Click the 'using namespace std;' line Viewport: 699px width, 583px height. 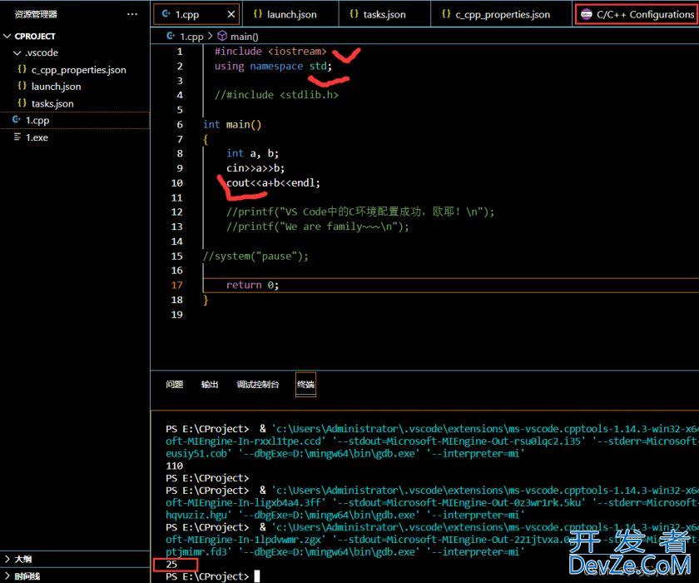point(273,67)
